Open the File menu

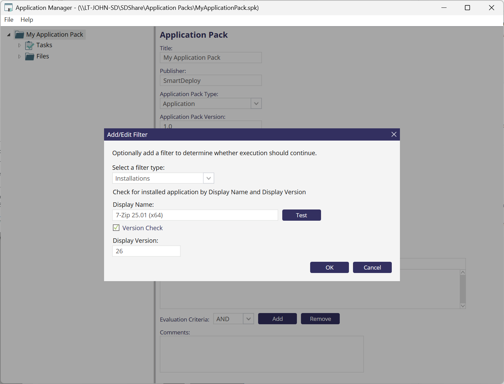[x=9, y=20]
